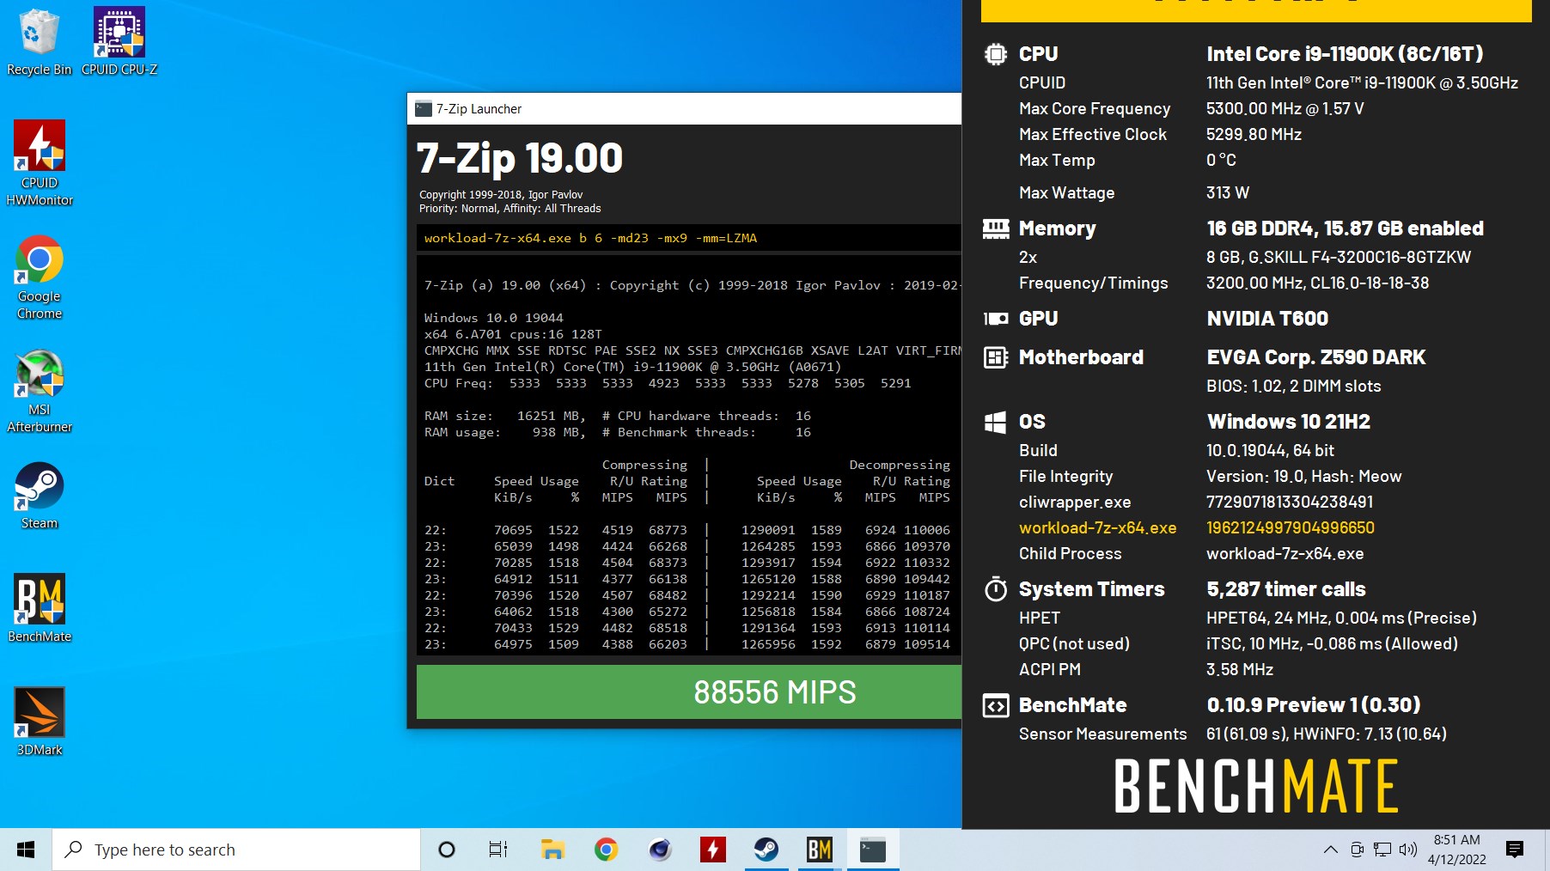Click hash value 1962124997904996650
The image size is (1550, 871).
1291,528
